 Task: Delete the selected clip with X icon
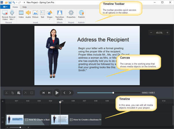click(26, 93)
